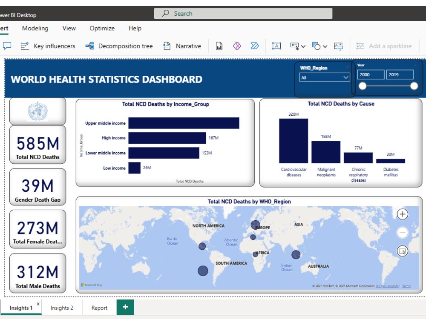Open the Q&A visual icon
The image size is (426, 319).
pos(6,46)
